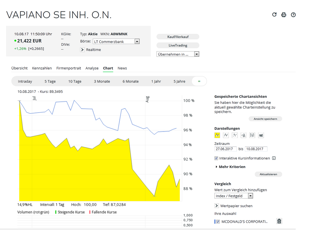Select the infinity (max) time range option
The image size is (318, 230).
tap(199, 81)
